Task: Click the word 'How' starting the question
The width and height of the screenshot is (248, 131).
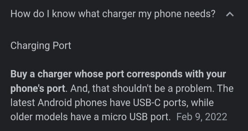Action: click(x=20, y=14)
